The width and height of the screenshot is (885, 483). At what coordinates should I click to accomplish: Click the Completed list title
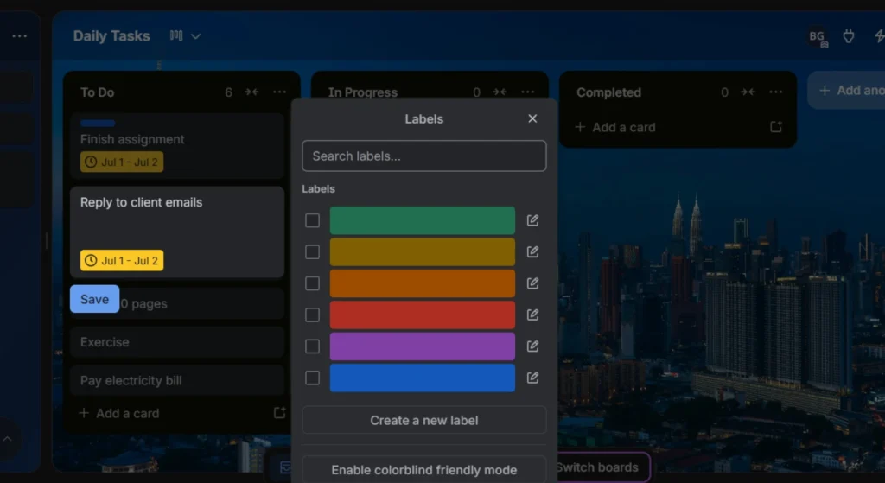point(608,92)
